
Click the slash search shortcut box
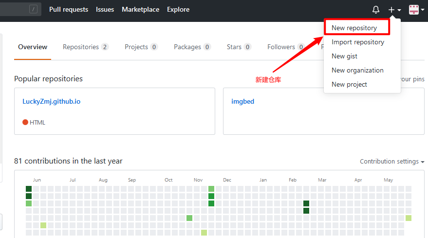(33, 9)
